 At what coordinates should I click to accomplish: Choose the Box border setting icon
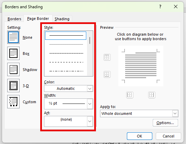click(x=13, y=53)
